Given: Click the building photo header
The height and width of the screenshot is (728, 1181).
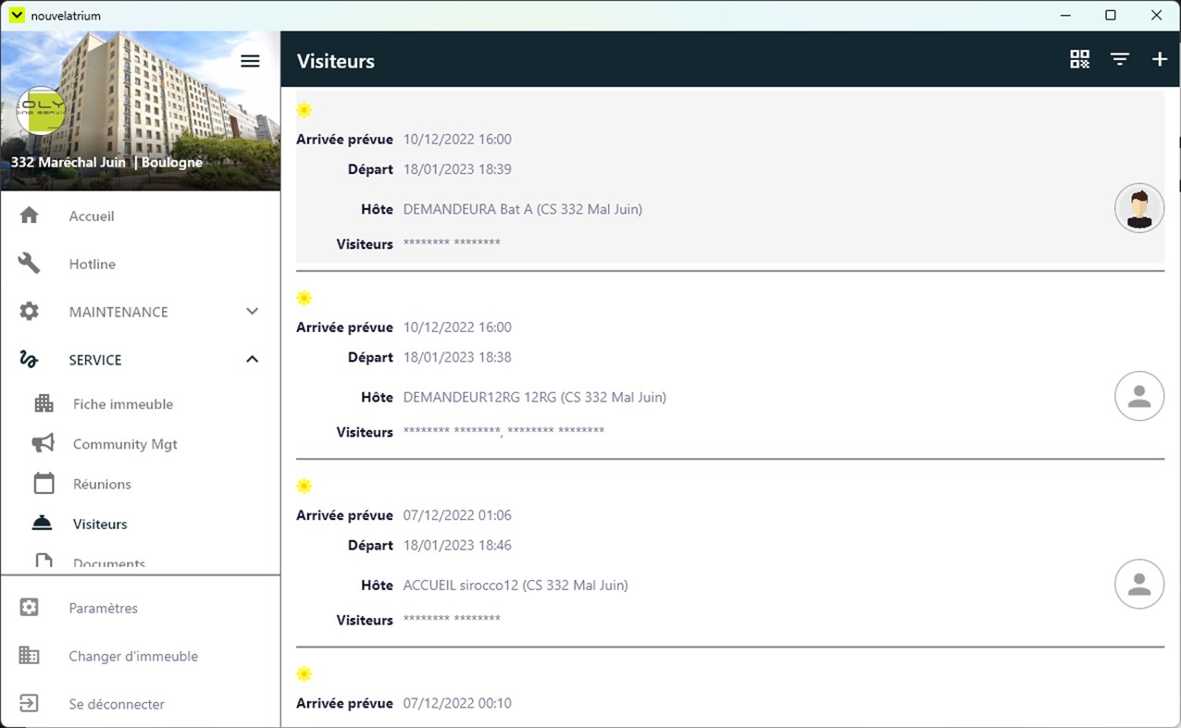Looking at the screenshot, I should click(141, 111).
